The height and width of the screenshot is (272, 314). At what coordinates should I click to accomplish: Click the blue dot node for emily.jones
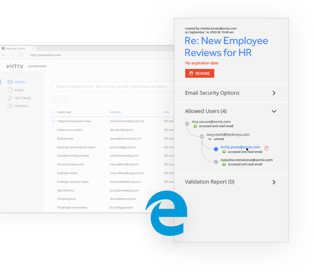click(216, 149)
